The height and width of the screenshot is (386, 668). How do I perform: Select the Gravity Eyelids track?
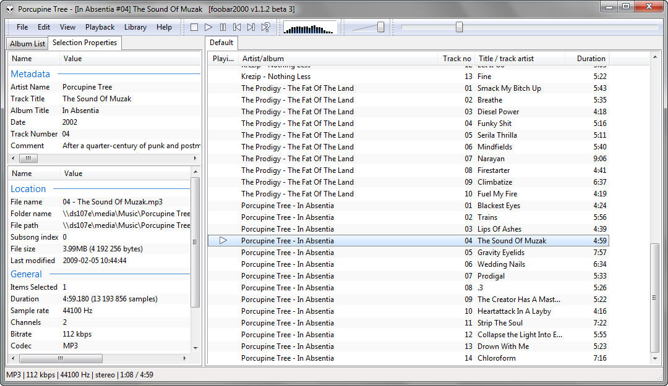(x=408, y=253)
